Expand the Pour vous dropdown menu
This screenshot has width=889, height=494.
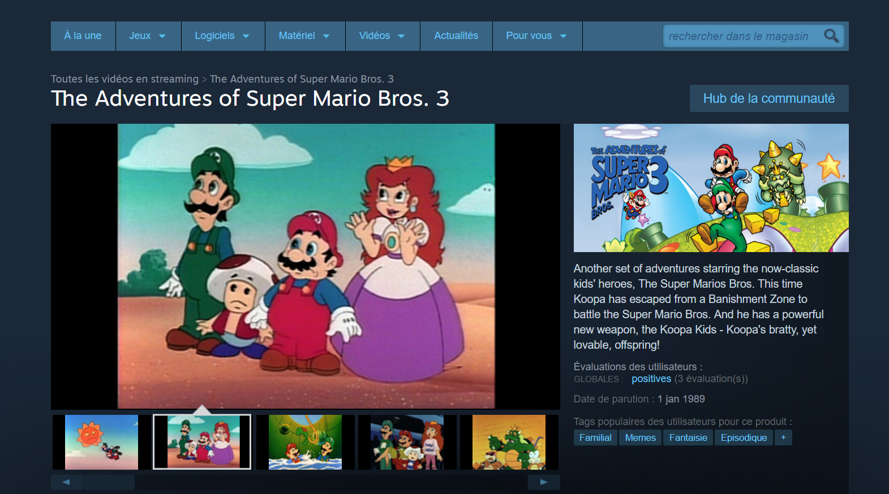coord(537,36)
